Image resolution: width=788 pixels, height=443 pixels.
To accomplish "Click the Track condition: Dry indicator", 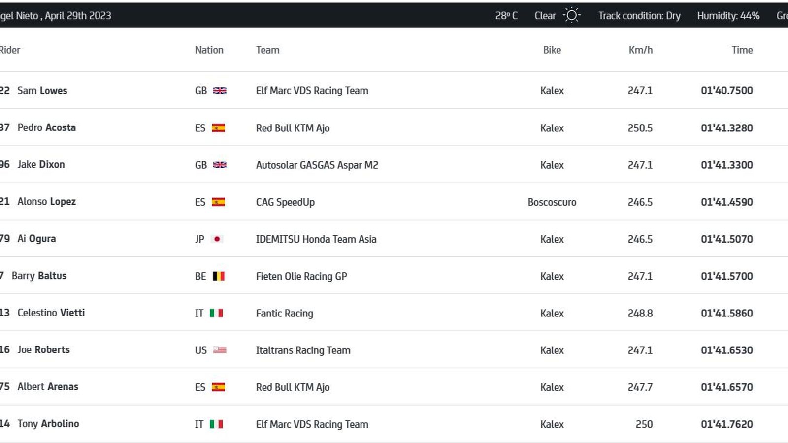I will point(639,15).
